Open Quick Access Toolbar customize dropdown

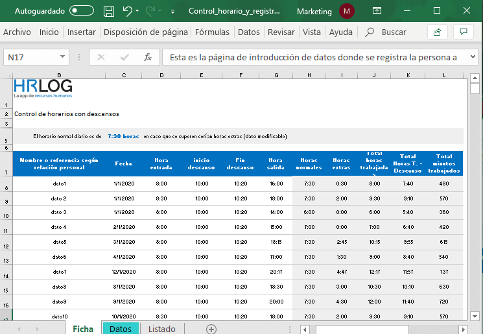click(x=172, y=12)
